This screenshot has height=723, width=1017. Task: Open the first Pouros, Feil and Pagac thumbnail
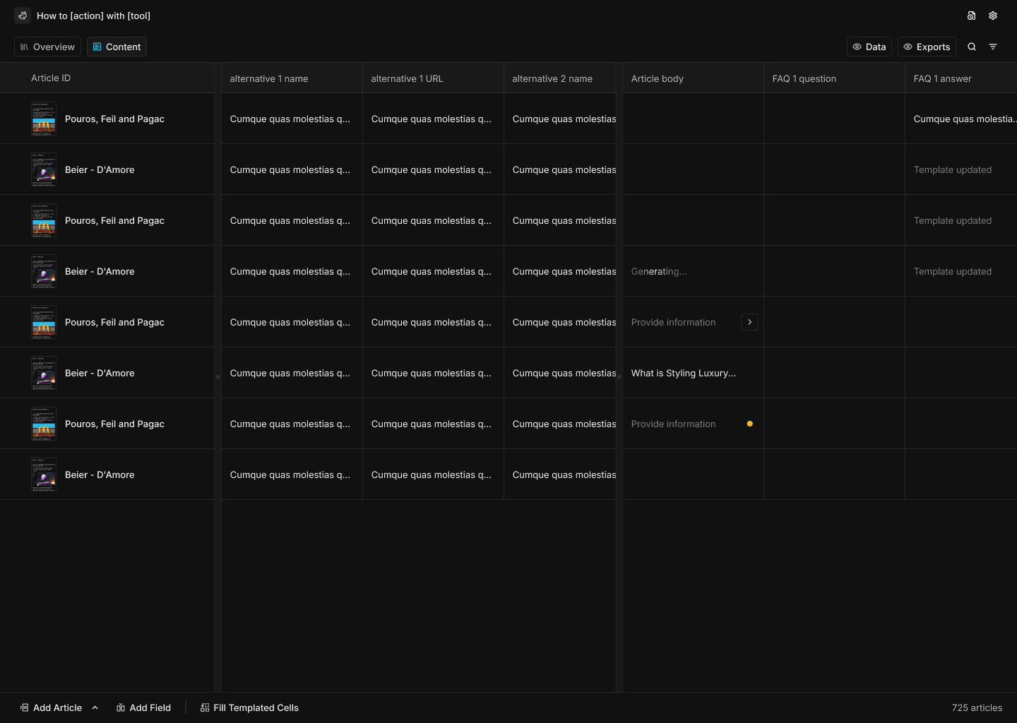pos(43,119)
